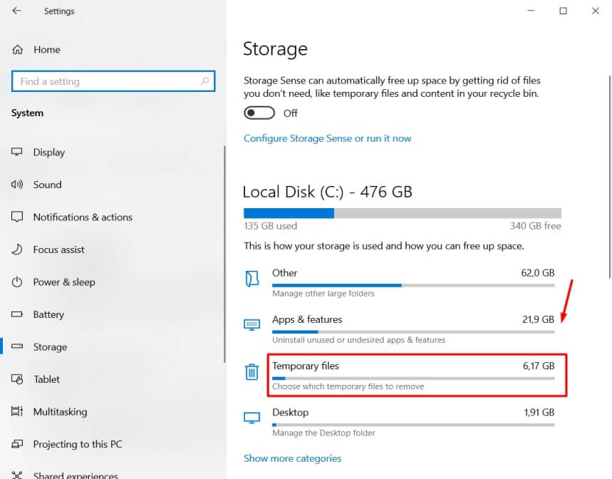Click the Desktop monitor icon in storage list

tap(251, 418)
